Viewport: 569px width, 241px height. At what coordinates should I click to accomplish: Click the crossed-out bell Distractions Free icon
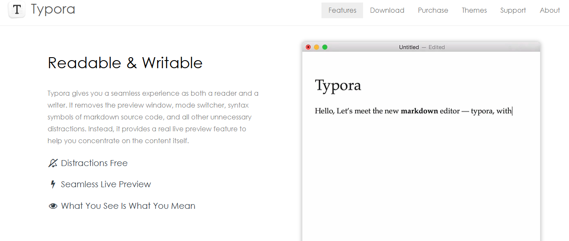(x=53, y=163)
